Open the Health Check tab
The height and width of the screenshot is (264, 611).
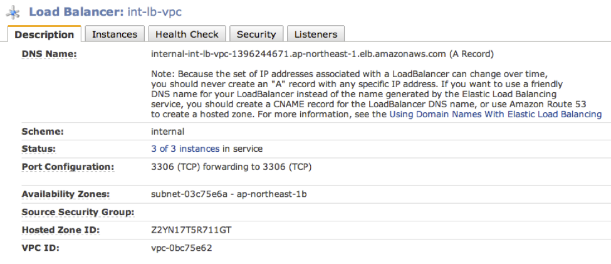(187, 34)
